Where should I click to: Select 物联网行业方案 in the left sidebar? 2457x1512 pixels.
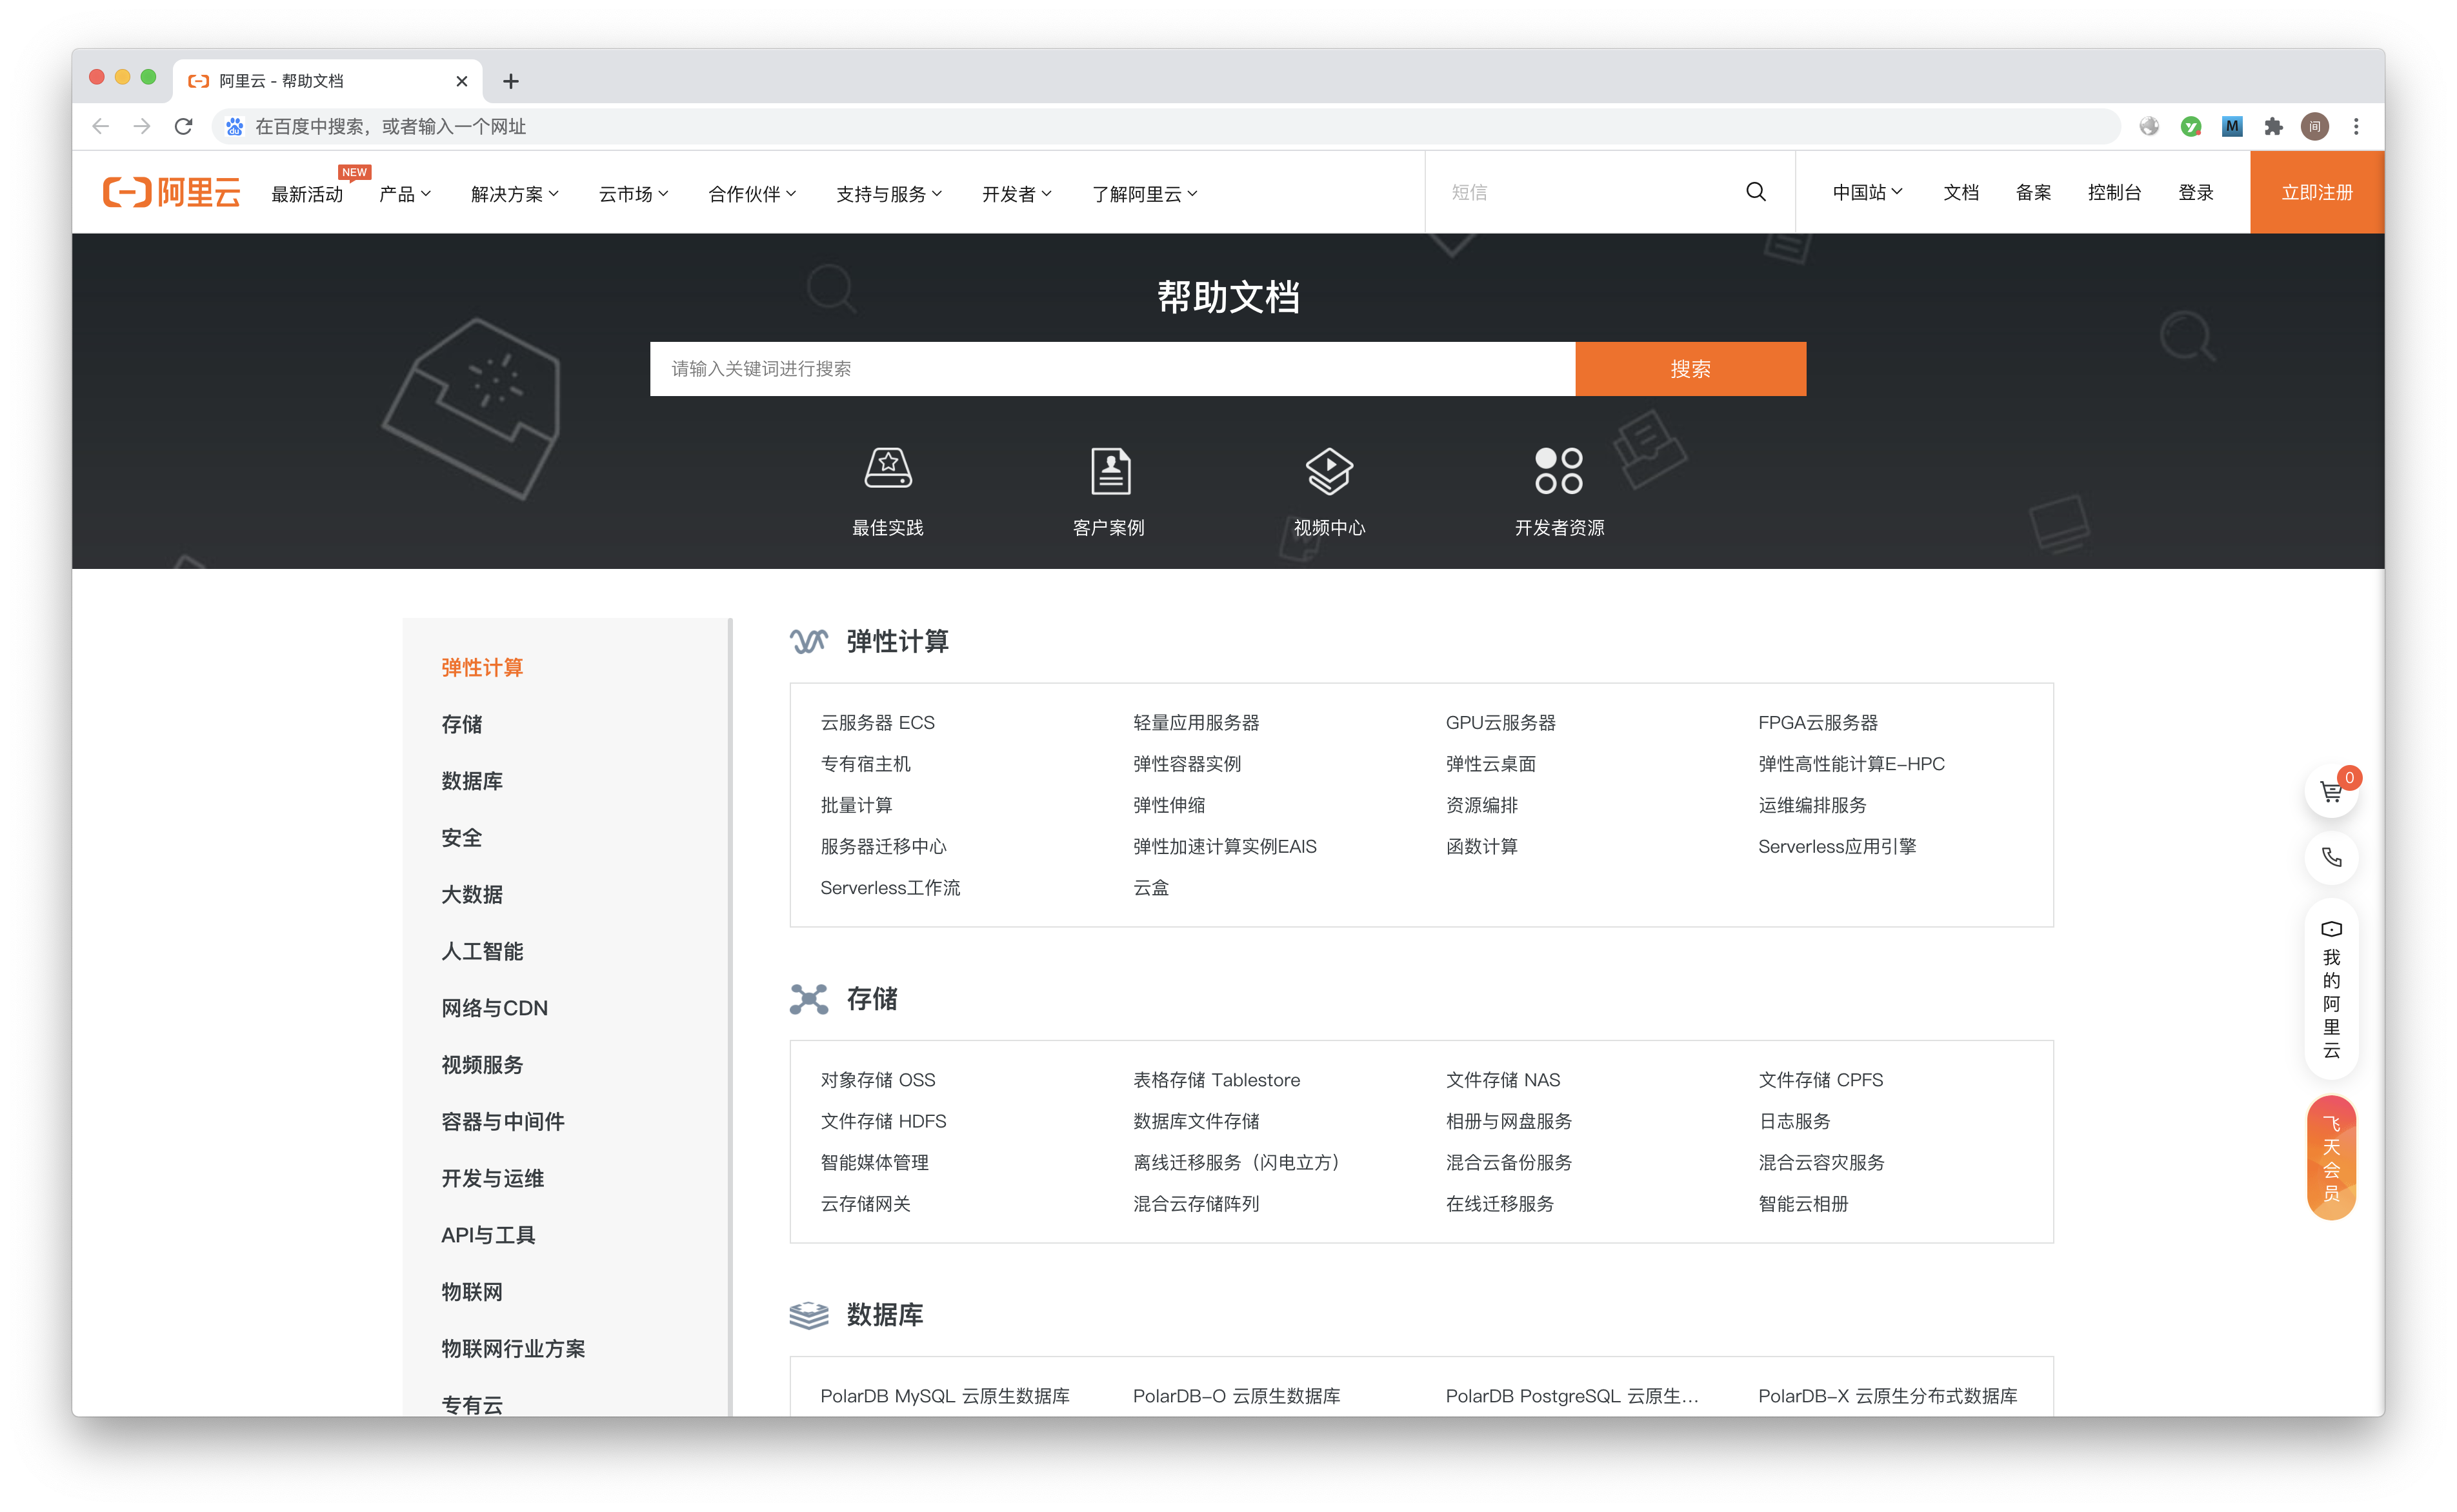[513, 1348]
